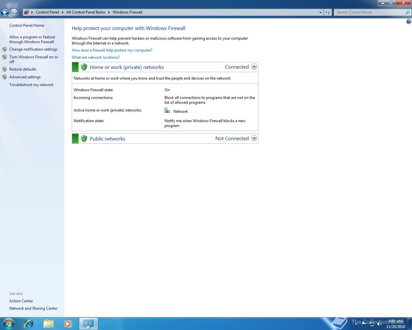412x330 pixels.
Task: Click Windows Firewall breadcrumb
Action: pos(127,12)
